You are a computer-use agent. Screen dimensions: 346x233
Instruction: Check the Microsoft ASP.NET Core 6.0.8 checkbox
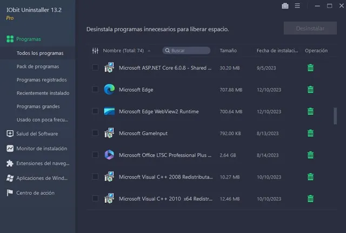pyautogui.click(x=95, y=67)
